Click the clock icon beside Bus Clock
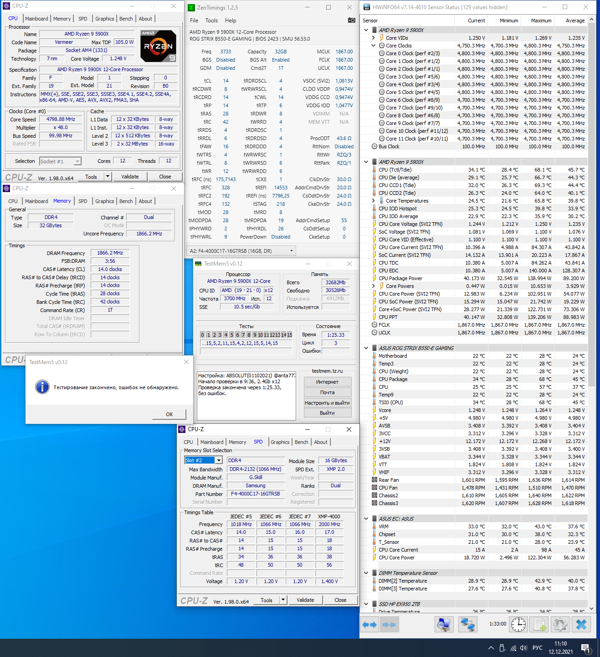The image size is (600, 657). (374, 146)
